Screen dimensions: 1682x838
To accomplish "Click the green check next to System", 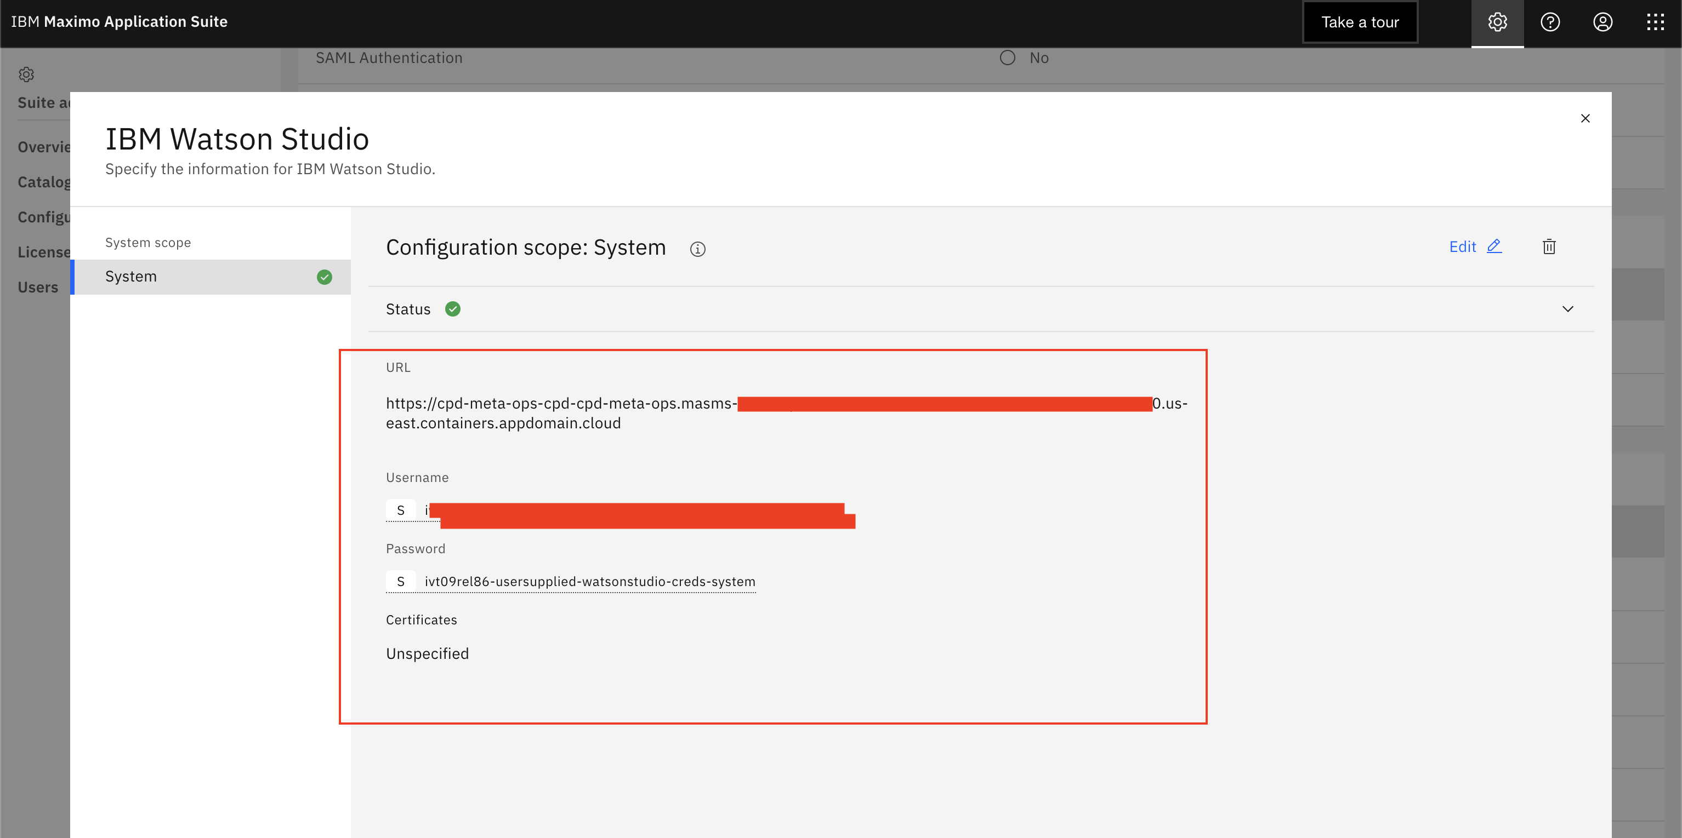I will pos(324,277).
